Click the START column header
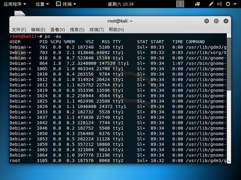 (x=157, y=42)
